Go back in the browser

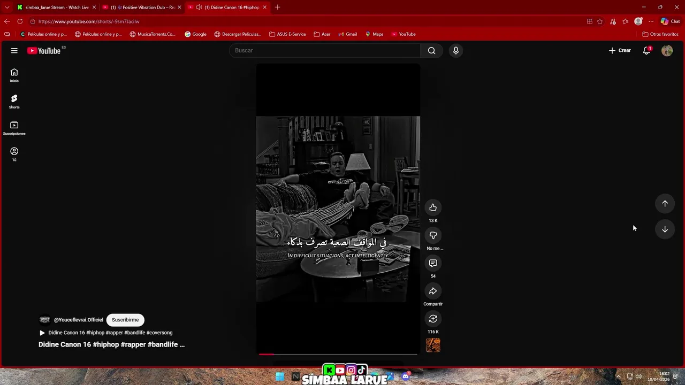7,21
